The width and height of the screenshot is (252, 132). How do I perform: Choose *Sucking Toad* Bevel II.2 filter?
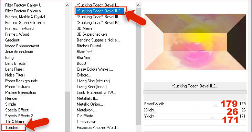[100, 11]
